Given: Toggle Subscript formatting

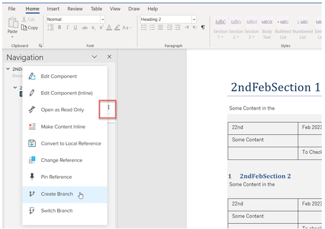Looking at the screenshot, I should [x=93, y=28].
